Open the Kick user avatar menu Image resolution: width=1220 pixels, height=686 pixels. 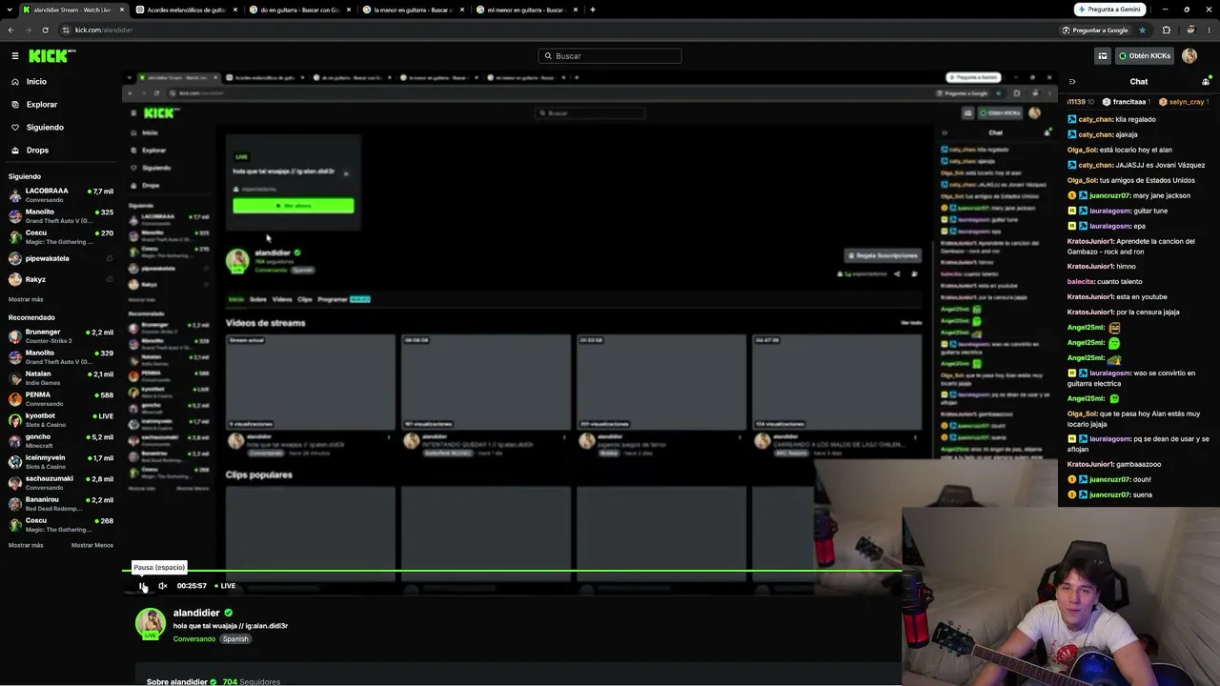point(1189,56)
